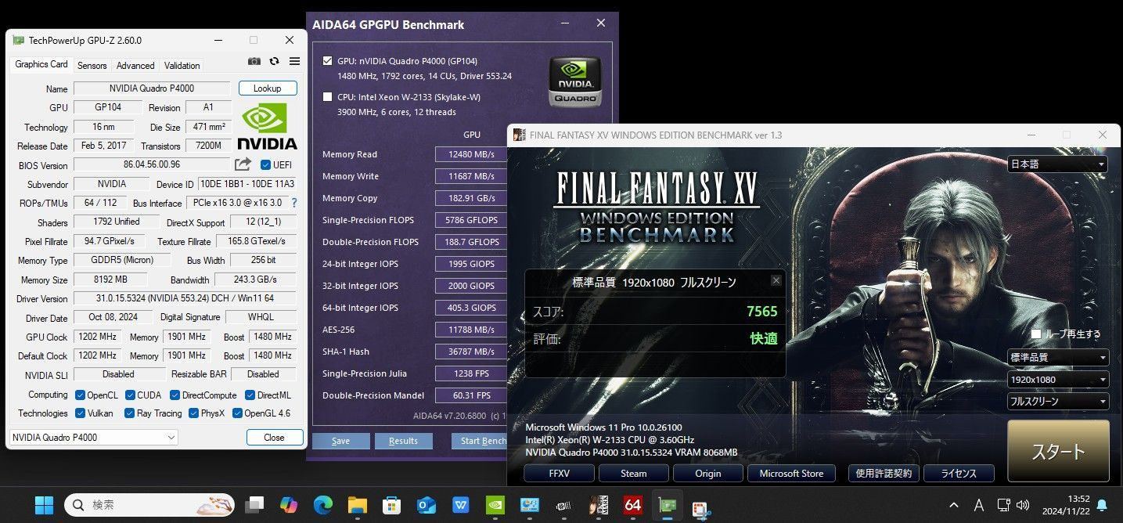Click the Origin store button

(x=708, y=473)
